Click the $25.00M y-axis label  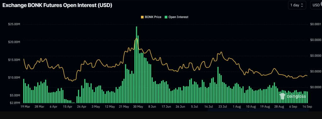14,24
